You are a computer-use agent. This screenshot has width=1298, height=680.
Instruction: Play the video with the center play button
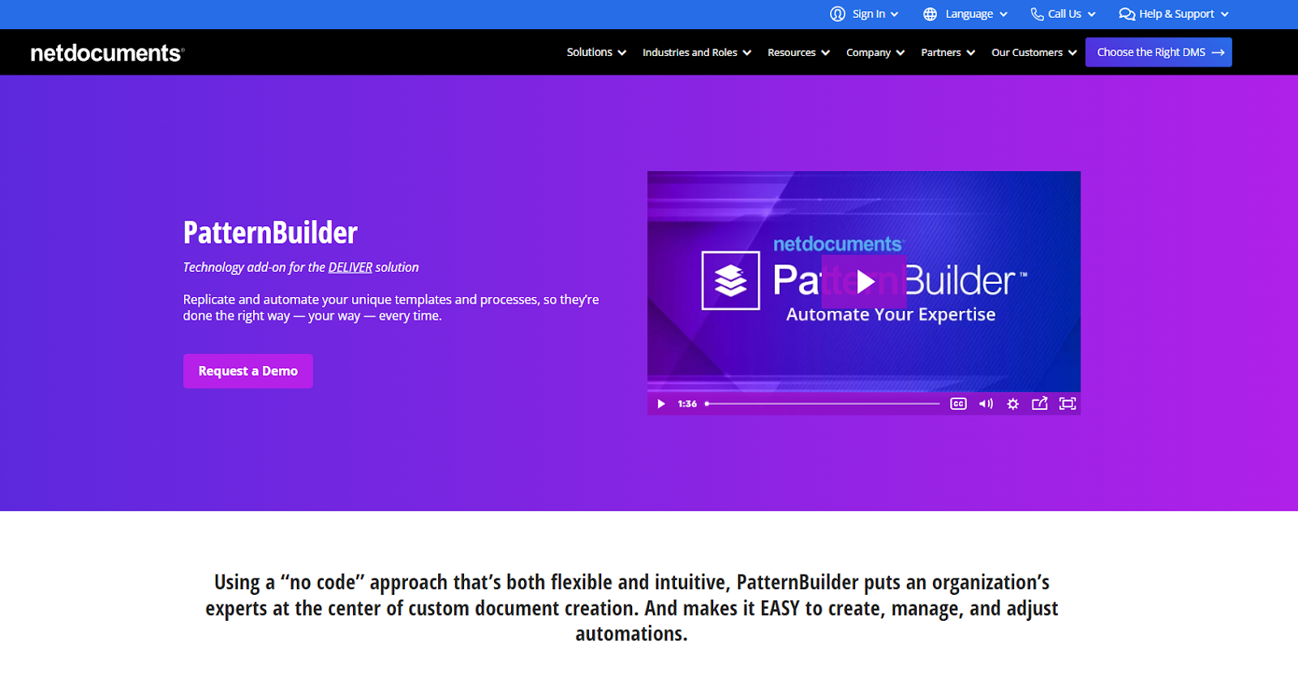tap(864, 282)
